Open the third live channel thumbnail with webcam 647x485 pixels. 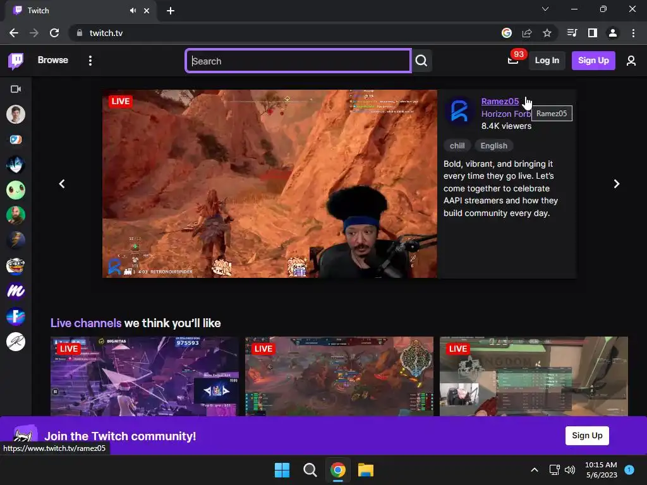[533, 376]
